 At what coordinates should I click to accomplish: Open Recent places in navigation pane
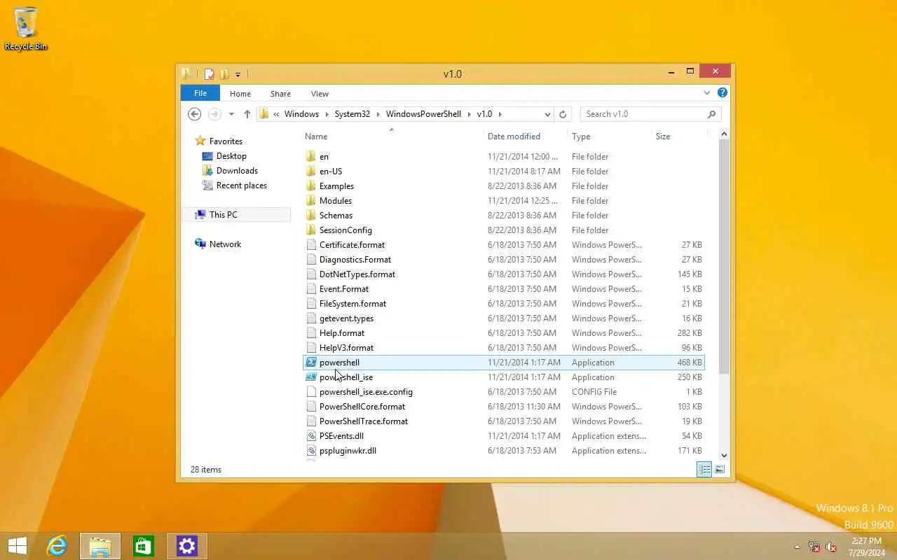[x=241, y=185]
